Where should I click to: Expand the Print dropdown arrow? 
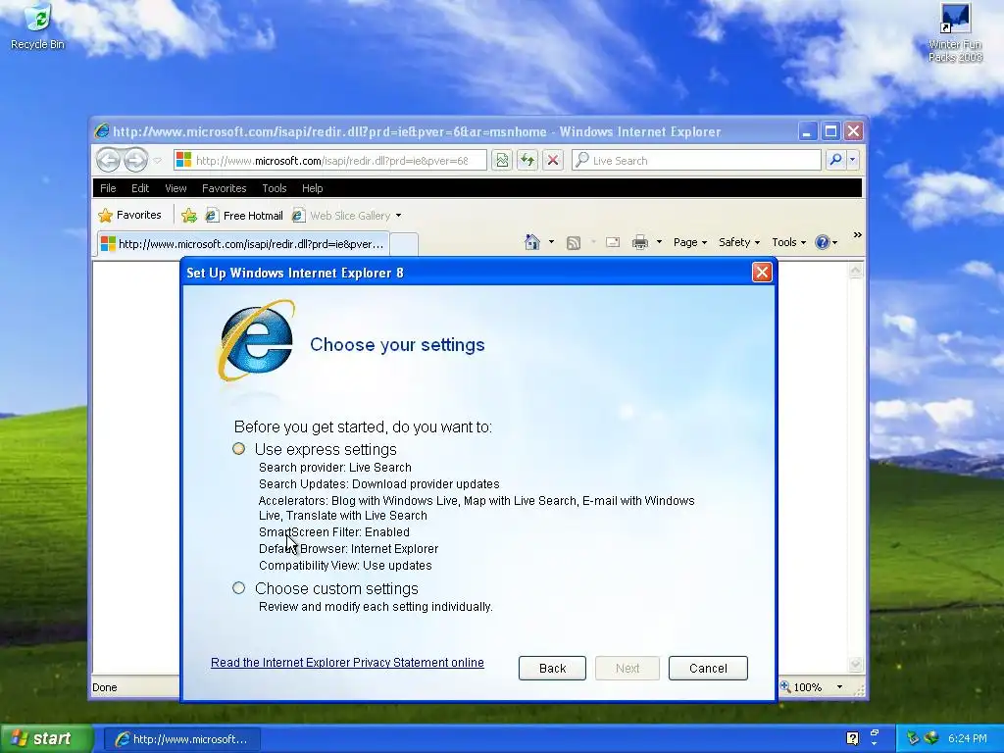click(x=659, y=242)
